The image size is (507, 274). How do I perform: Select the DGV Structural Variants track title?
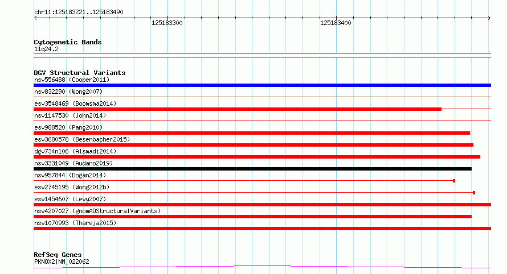pyautogui.click(x=80, y=73)
